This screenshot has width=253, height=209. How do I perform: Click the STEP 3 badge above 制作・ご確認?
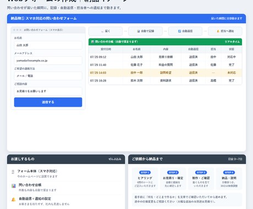click(x=201, y=173)
